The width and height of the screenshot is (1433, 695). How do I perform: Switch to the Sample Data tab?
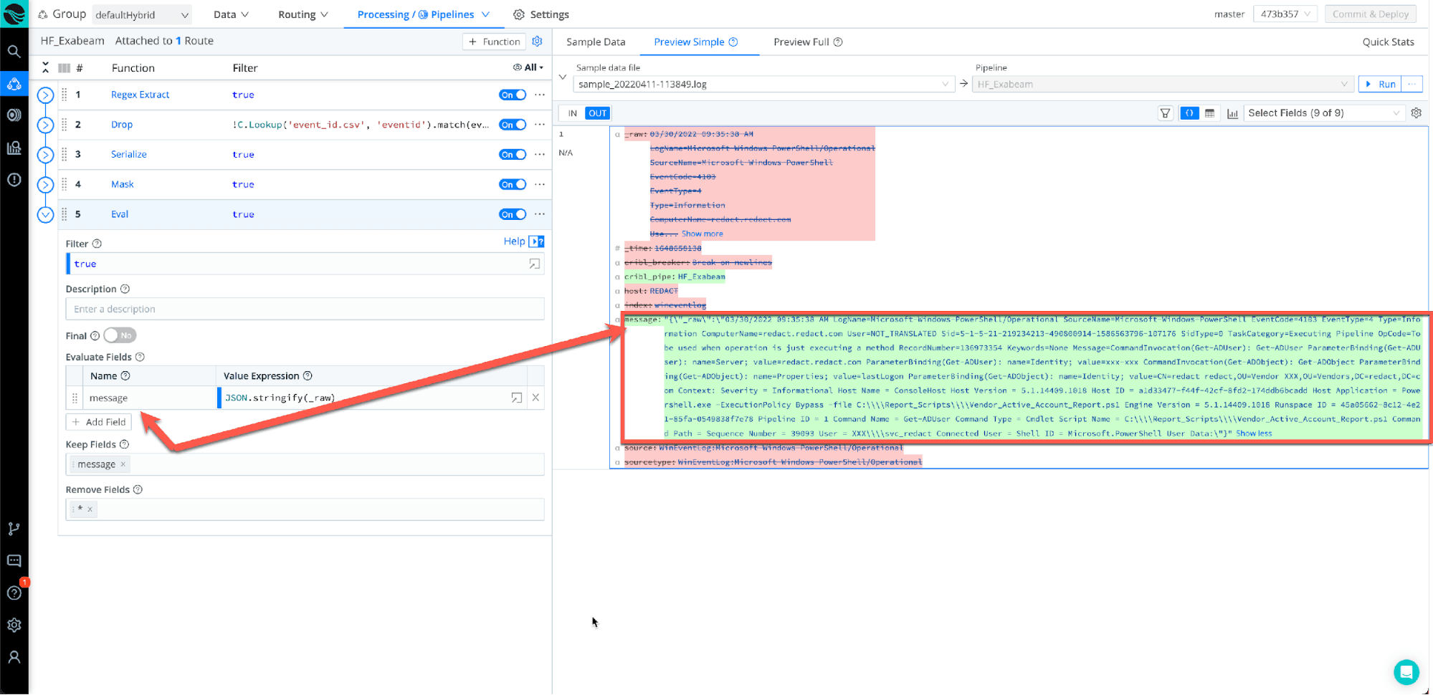coord(595,42)
